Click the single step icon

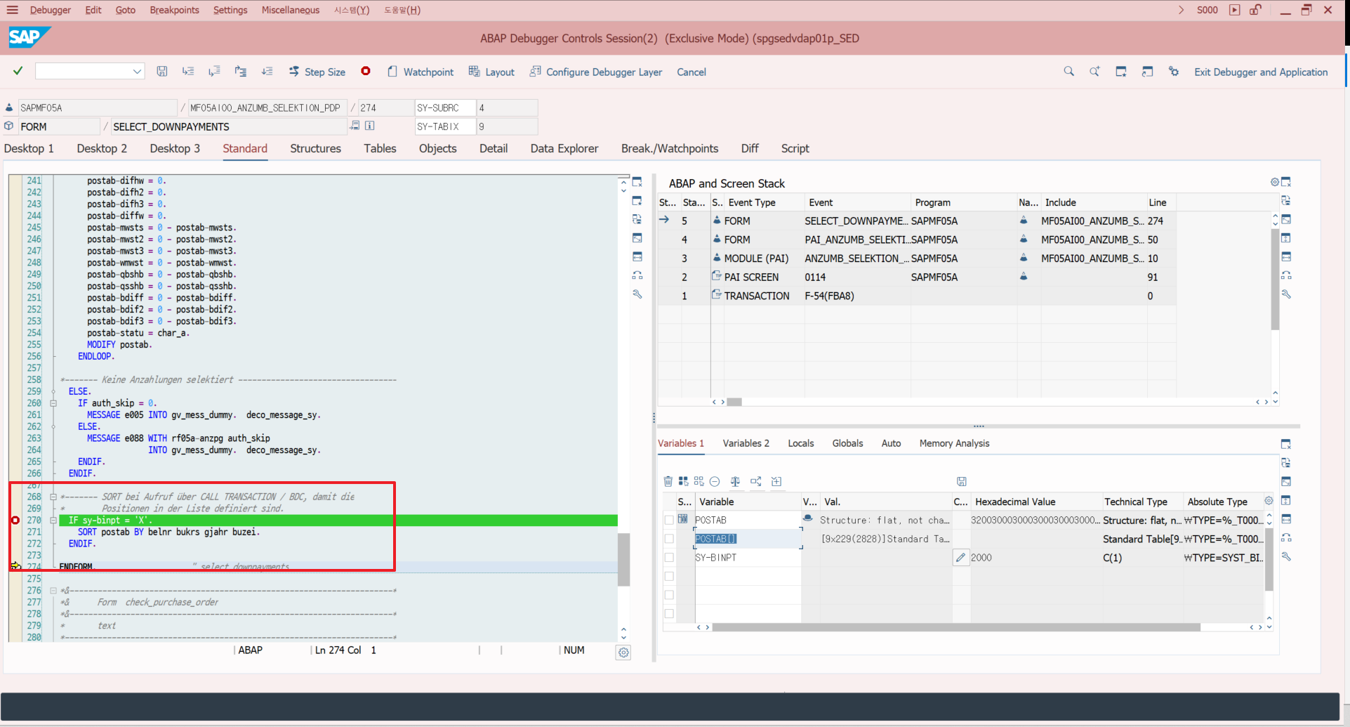(x=188, y=71)
